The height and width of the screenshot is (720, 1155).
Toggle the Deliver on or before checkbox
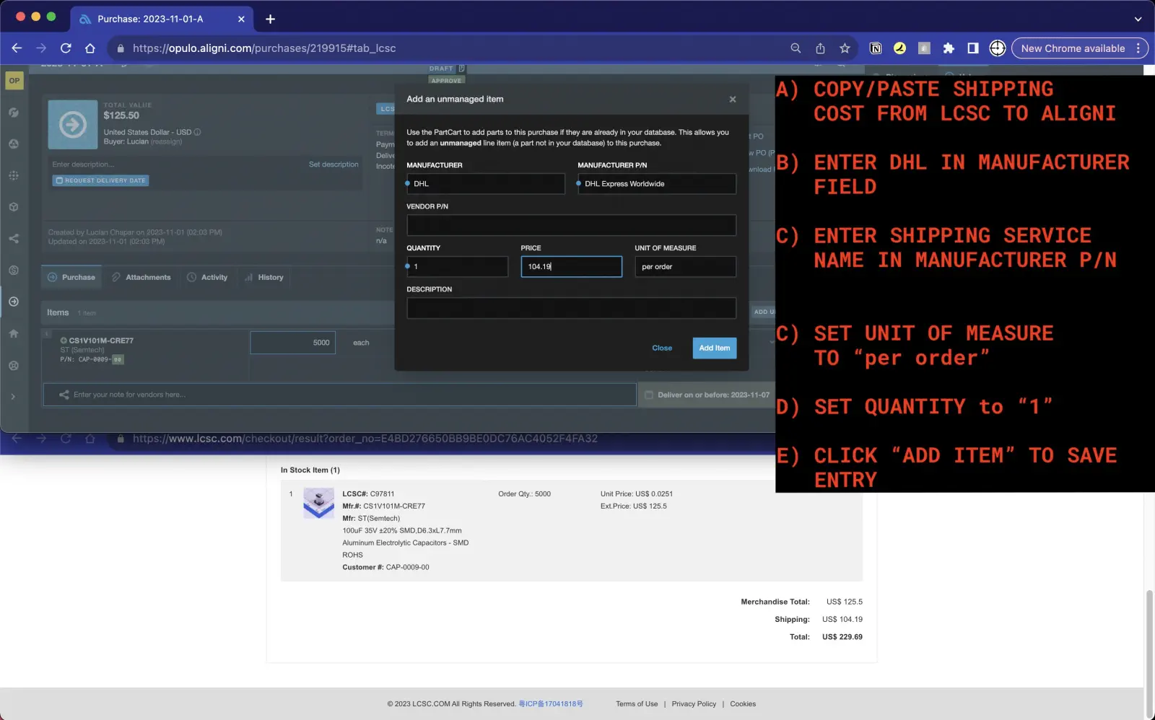648,395
